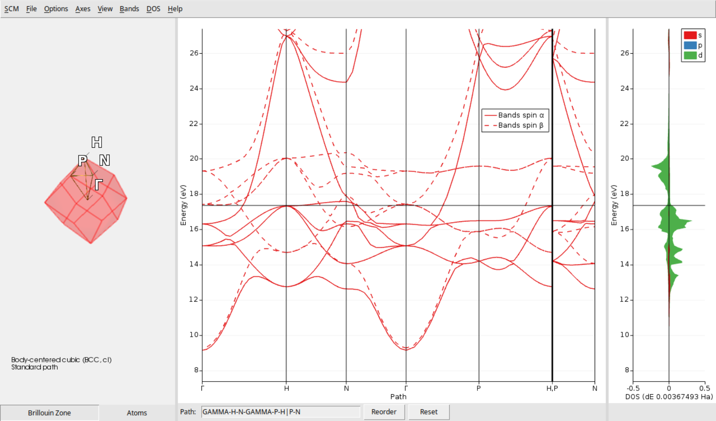The width and height of the screenshot is (716, 421).
Task: Click the Reset button
Action: click(x=428, y=411)
